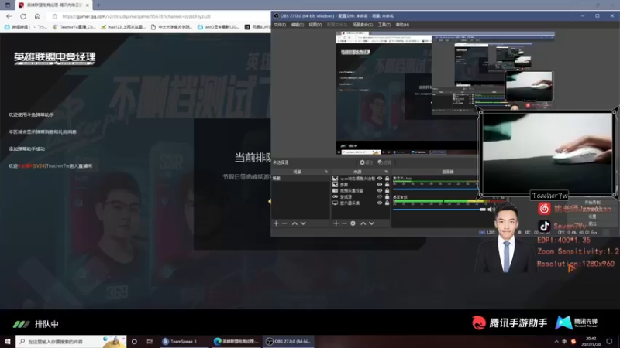Open Cortana from the taskbar circle icon
620x348 pixels.
(134, 342)
